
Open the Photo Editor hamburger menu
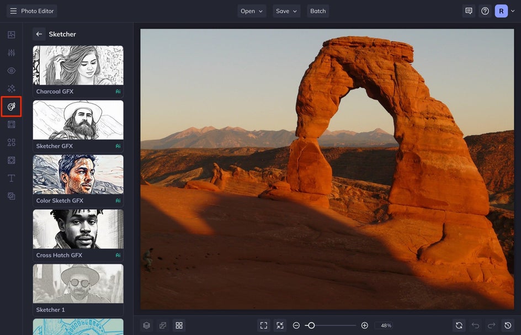pos(13,11)
